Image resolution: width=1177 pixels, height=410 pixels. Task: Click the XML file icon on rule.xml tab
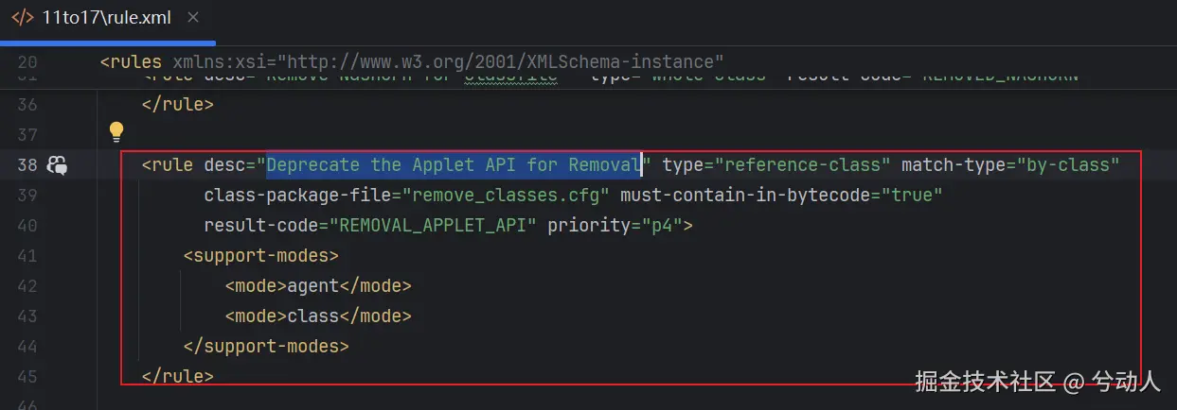click(x=22, y=19)
